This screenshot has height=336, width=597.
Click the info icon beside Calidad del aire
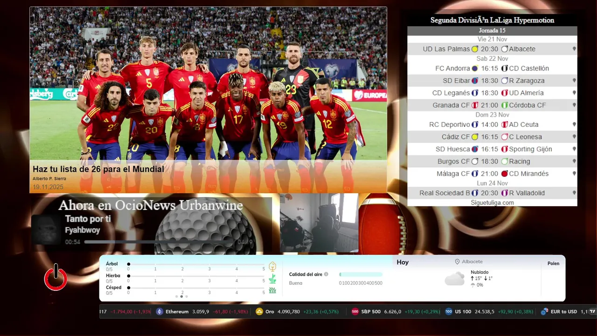coord(326,274)
